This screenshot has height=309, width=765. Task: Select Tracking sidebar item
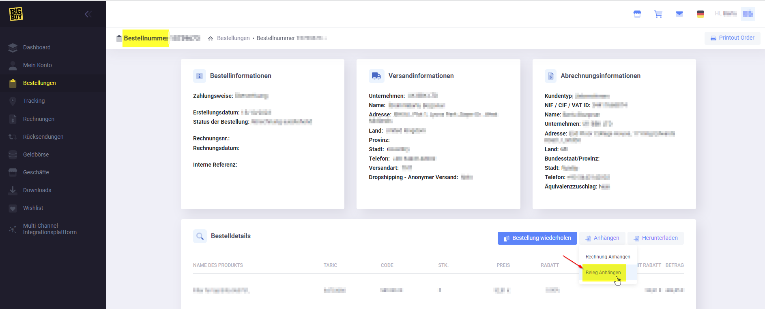[34, 101]
